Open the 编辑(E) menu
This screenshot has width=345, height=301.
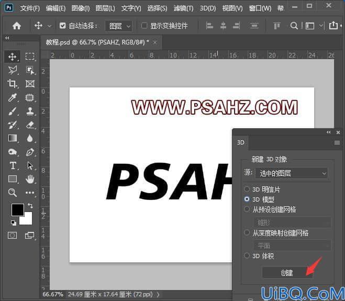(55, 8)
